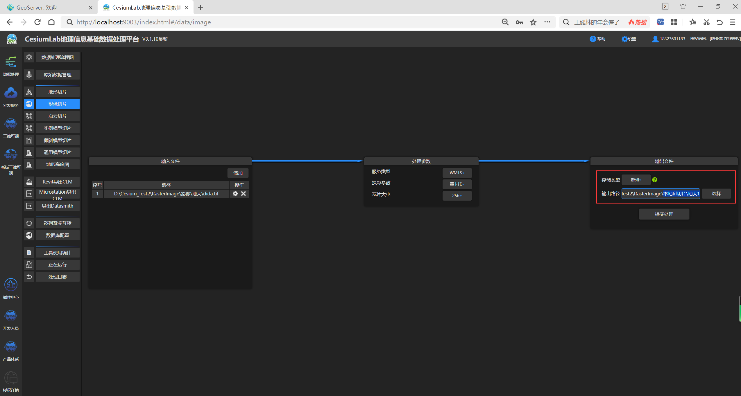Click the 热搜 hot search link
This screenshot has width=741, height=396.
point(638,22)
